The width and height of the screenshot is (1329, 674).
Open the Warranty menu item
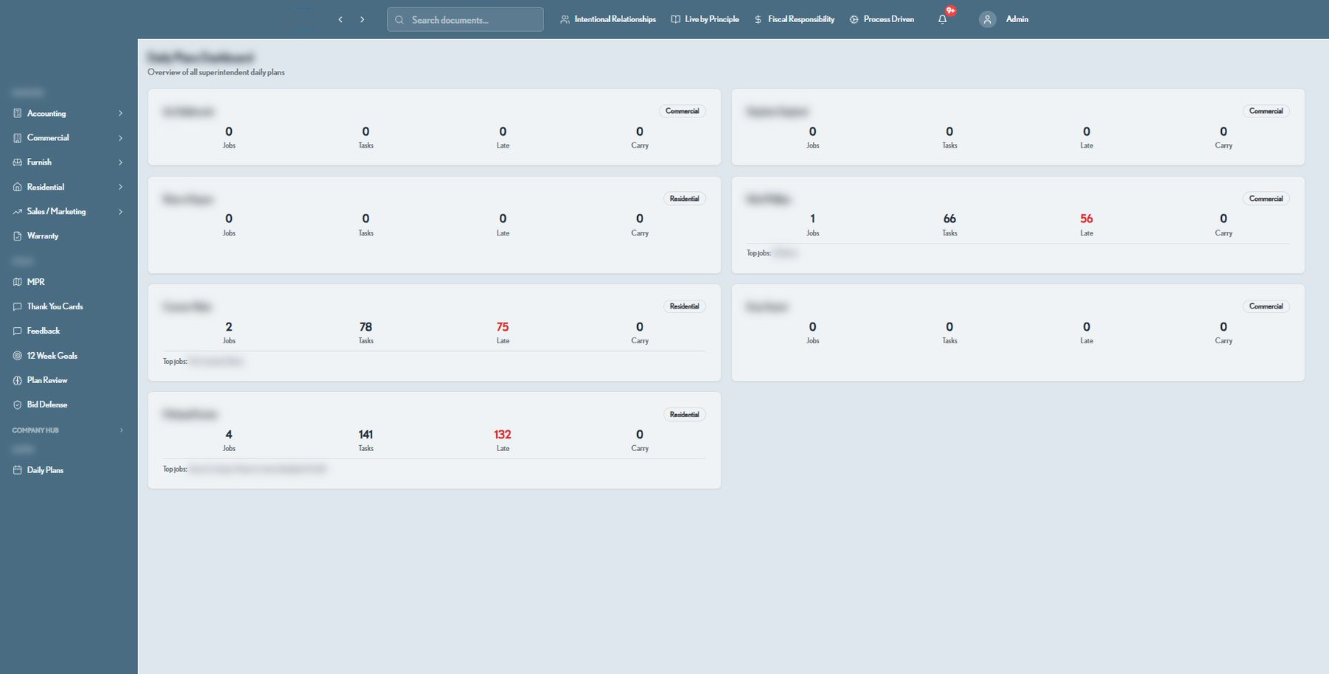[x=69, y=236]
